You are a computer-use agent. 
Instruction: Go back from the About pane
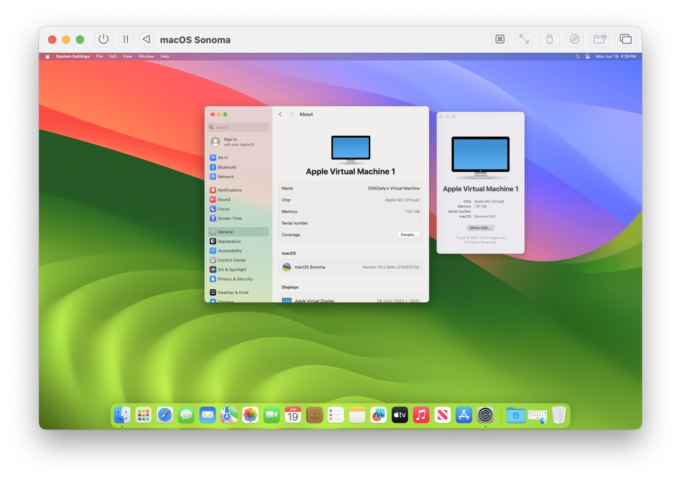pos(280,114)
